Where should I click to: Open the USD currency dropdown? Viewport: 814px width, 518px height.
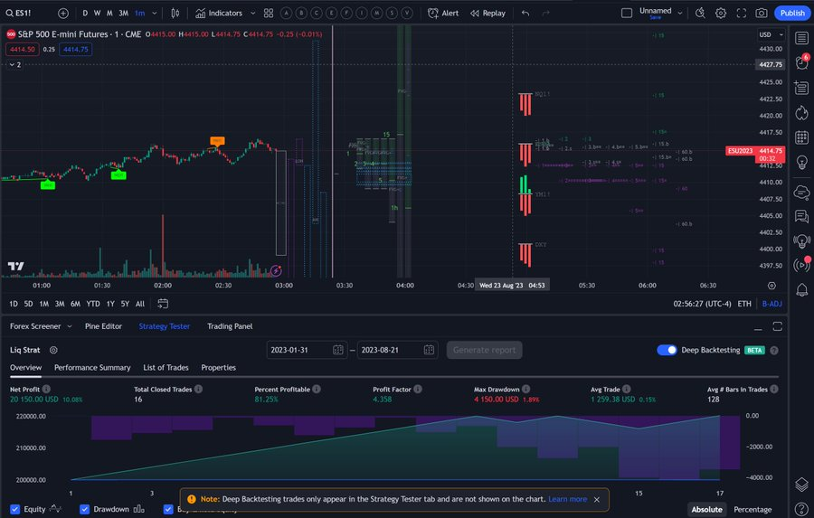[x=771, y=34]
